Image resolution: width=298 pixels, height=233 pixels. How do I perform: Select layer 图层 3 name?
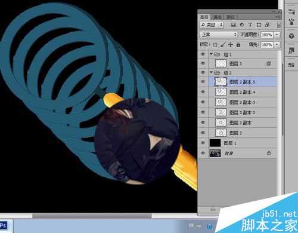(x=235, y=64)
